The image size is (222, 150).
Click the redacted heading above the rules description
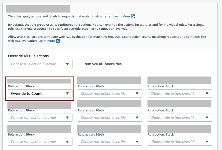click(38, 9)
